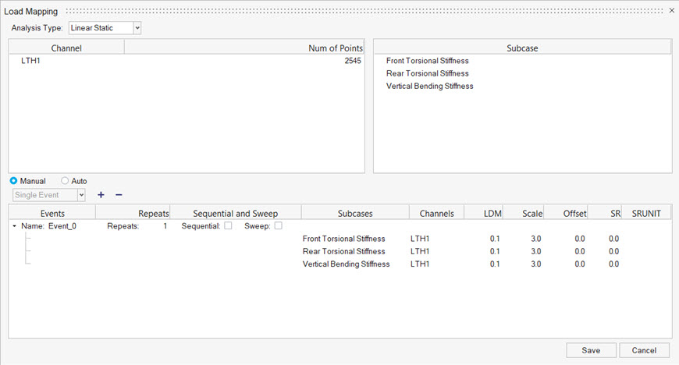Click the plus icon to add event
Image resolution: width=679 pixels, height=365 pixels.
pyautogui.click(x=101, y=195)
